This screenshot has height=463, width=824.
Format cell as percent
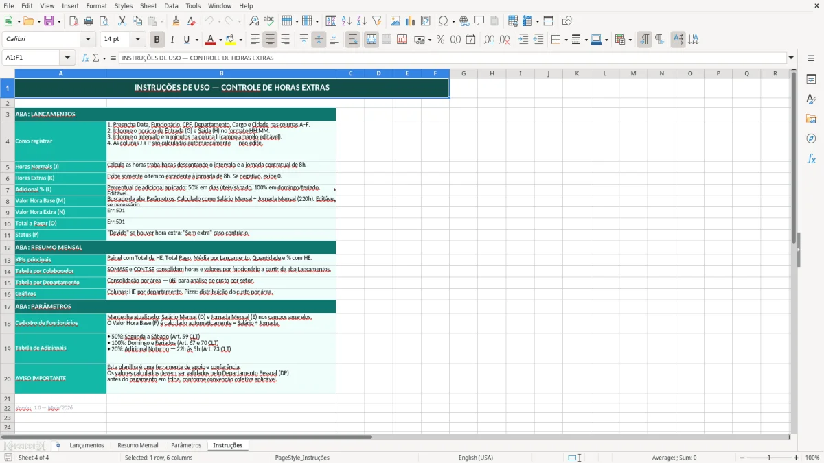tap(440, 40)
